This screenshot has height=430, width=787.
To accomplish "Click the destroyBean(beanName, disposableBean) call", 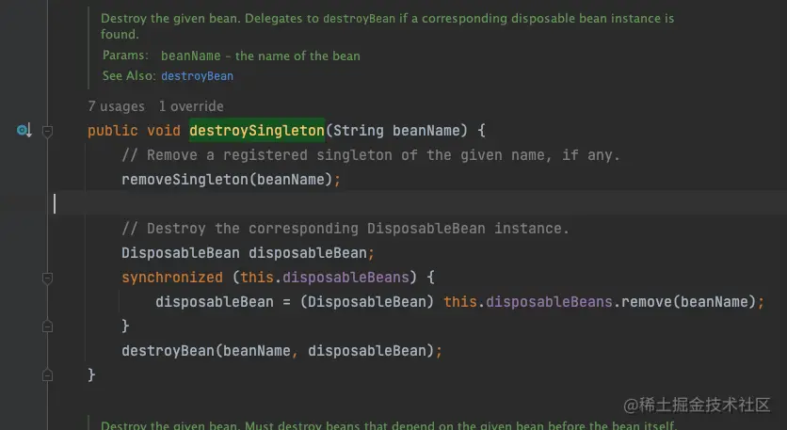I will click(278, 351).
